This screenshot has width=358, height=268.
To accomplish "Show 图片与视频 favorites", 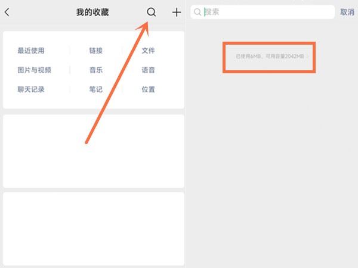I will tap(35, 70).
